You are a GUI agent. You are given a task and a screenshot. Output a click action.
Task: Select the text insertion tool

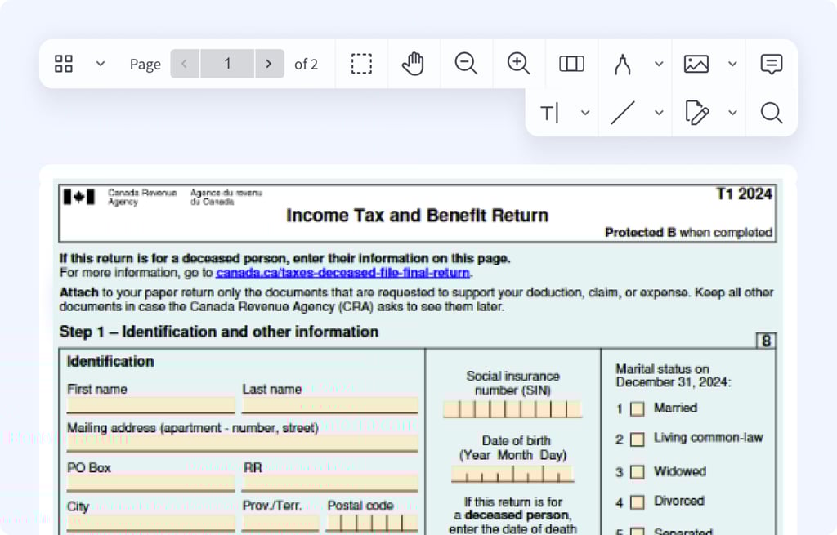550,113
